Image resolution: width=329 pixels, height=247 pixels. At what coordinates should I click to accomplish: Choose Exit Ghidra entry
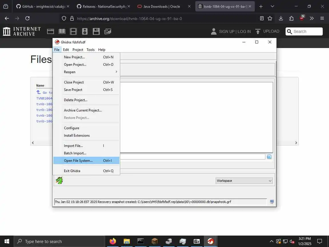(x=86, y=171)
